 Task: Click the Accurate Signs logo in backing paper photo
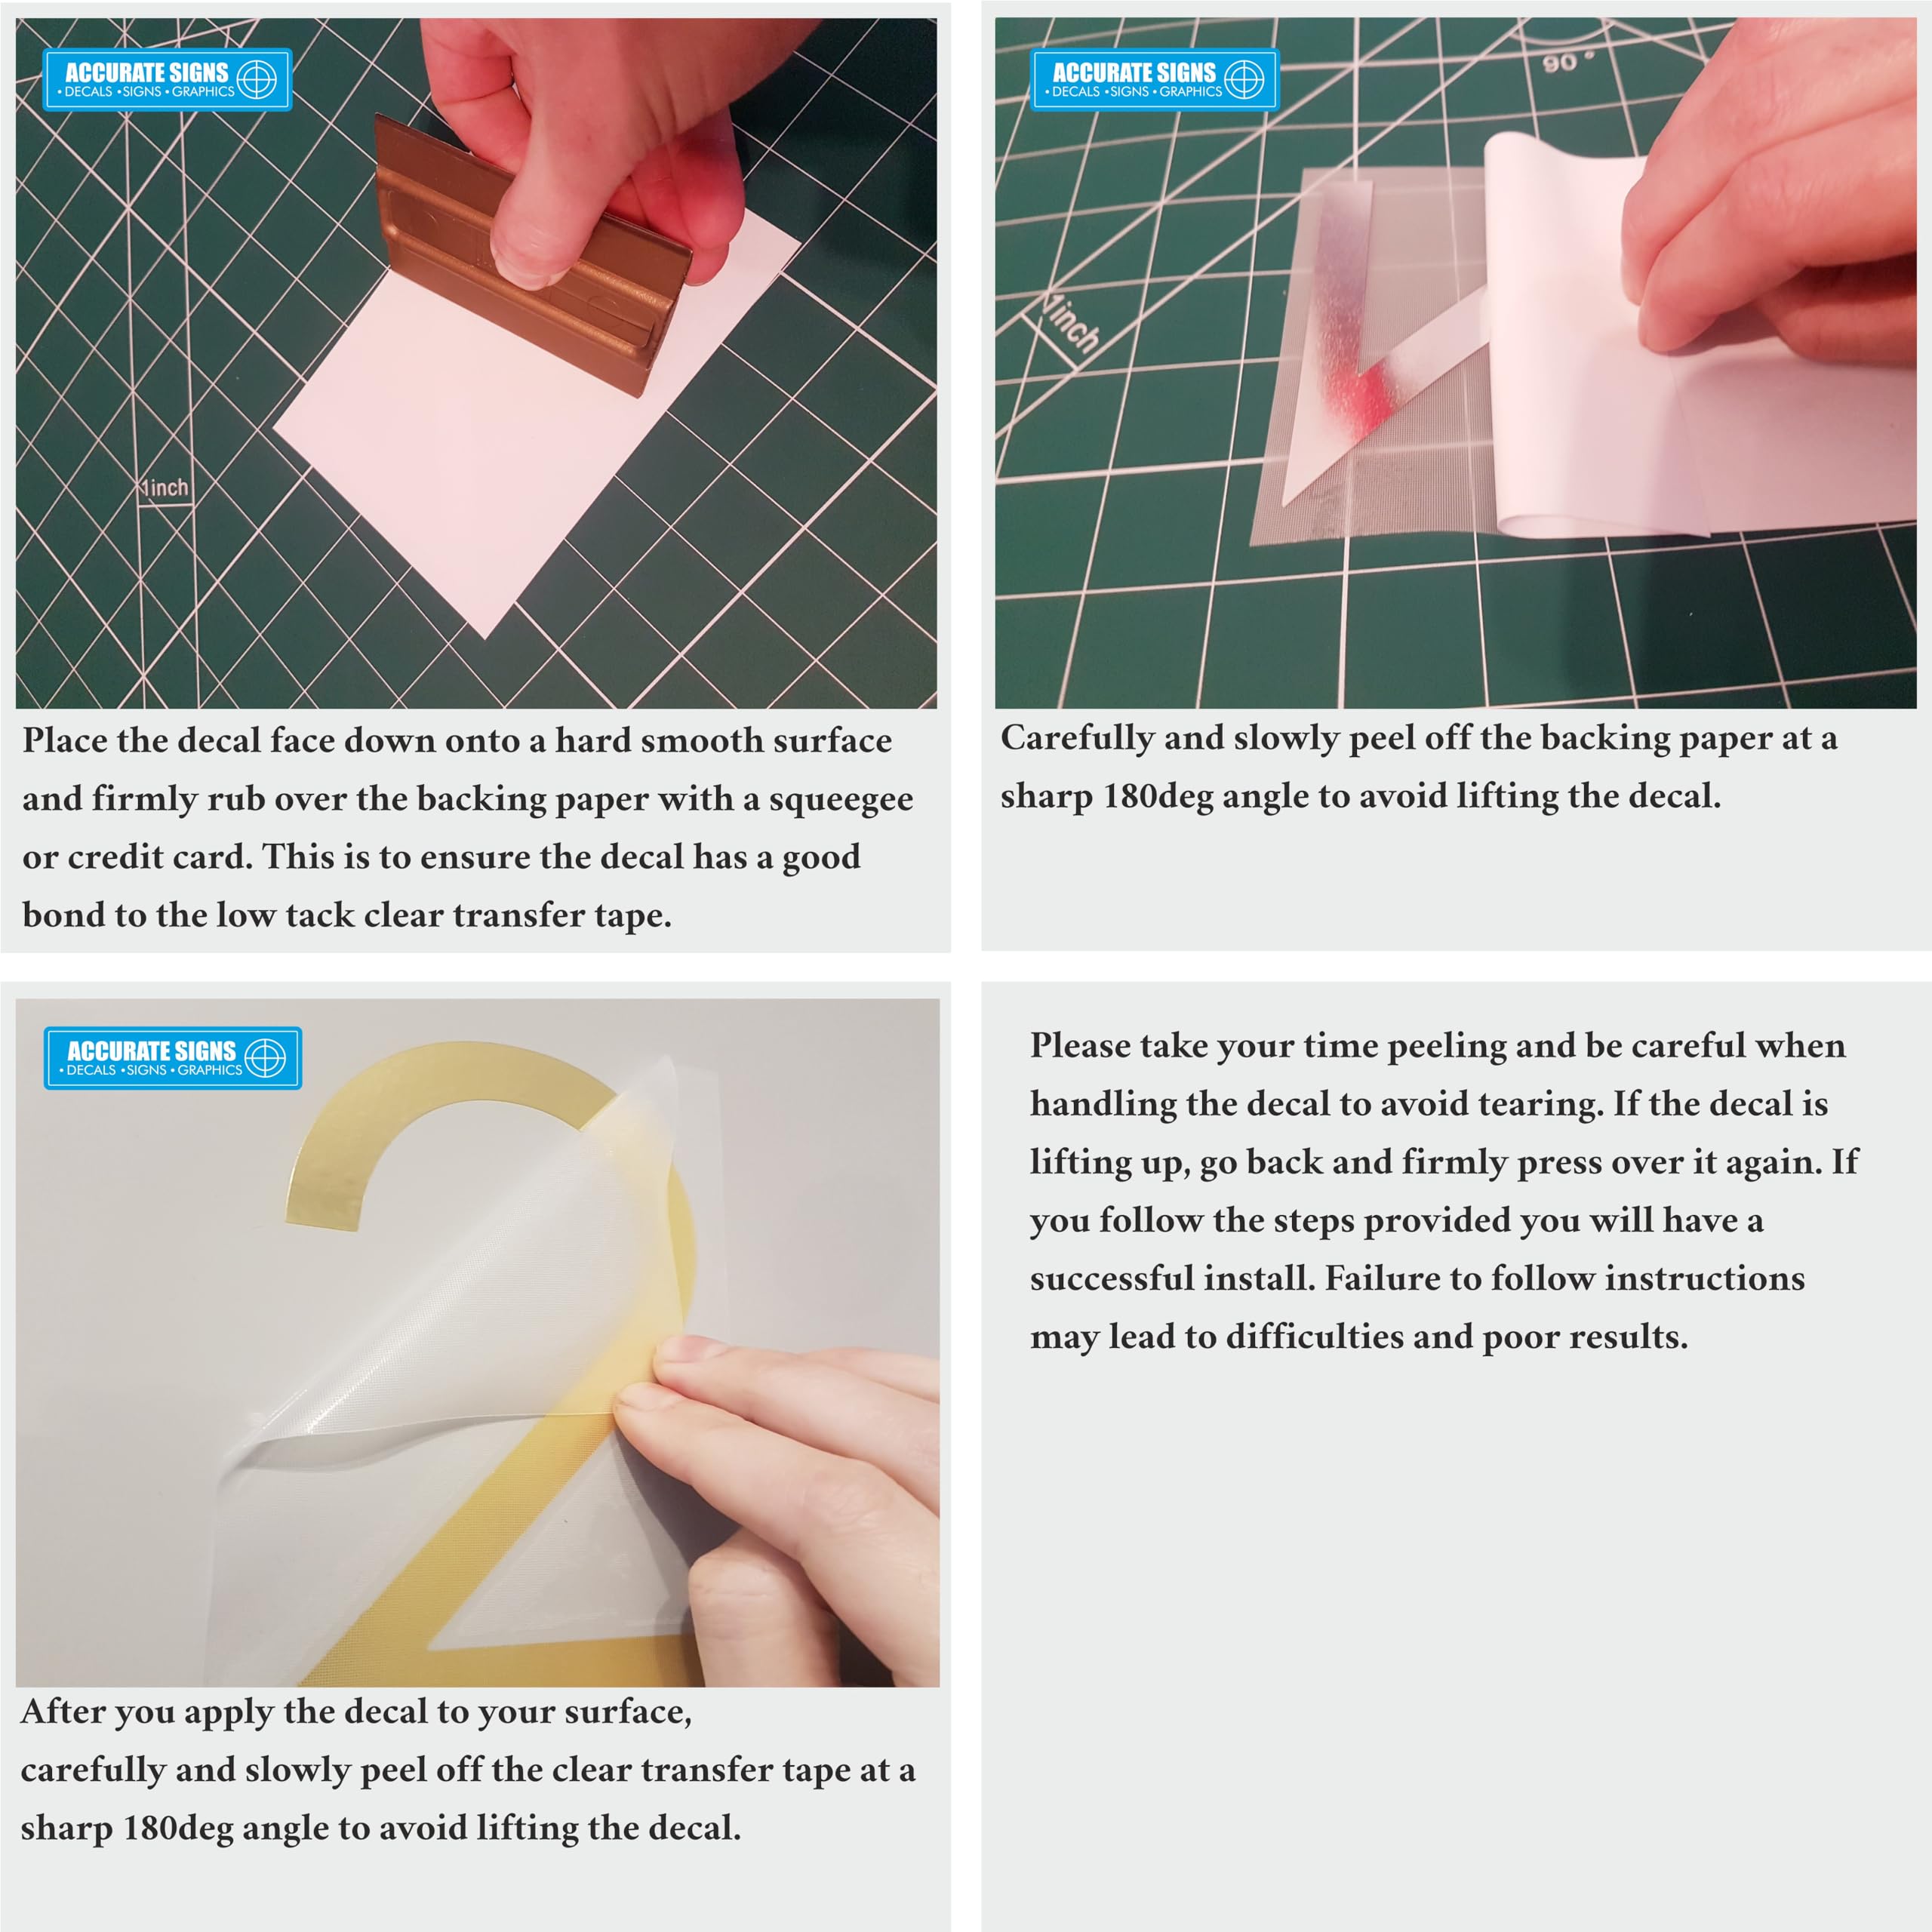pos(1155,79)
